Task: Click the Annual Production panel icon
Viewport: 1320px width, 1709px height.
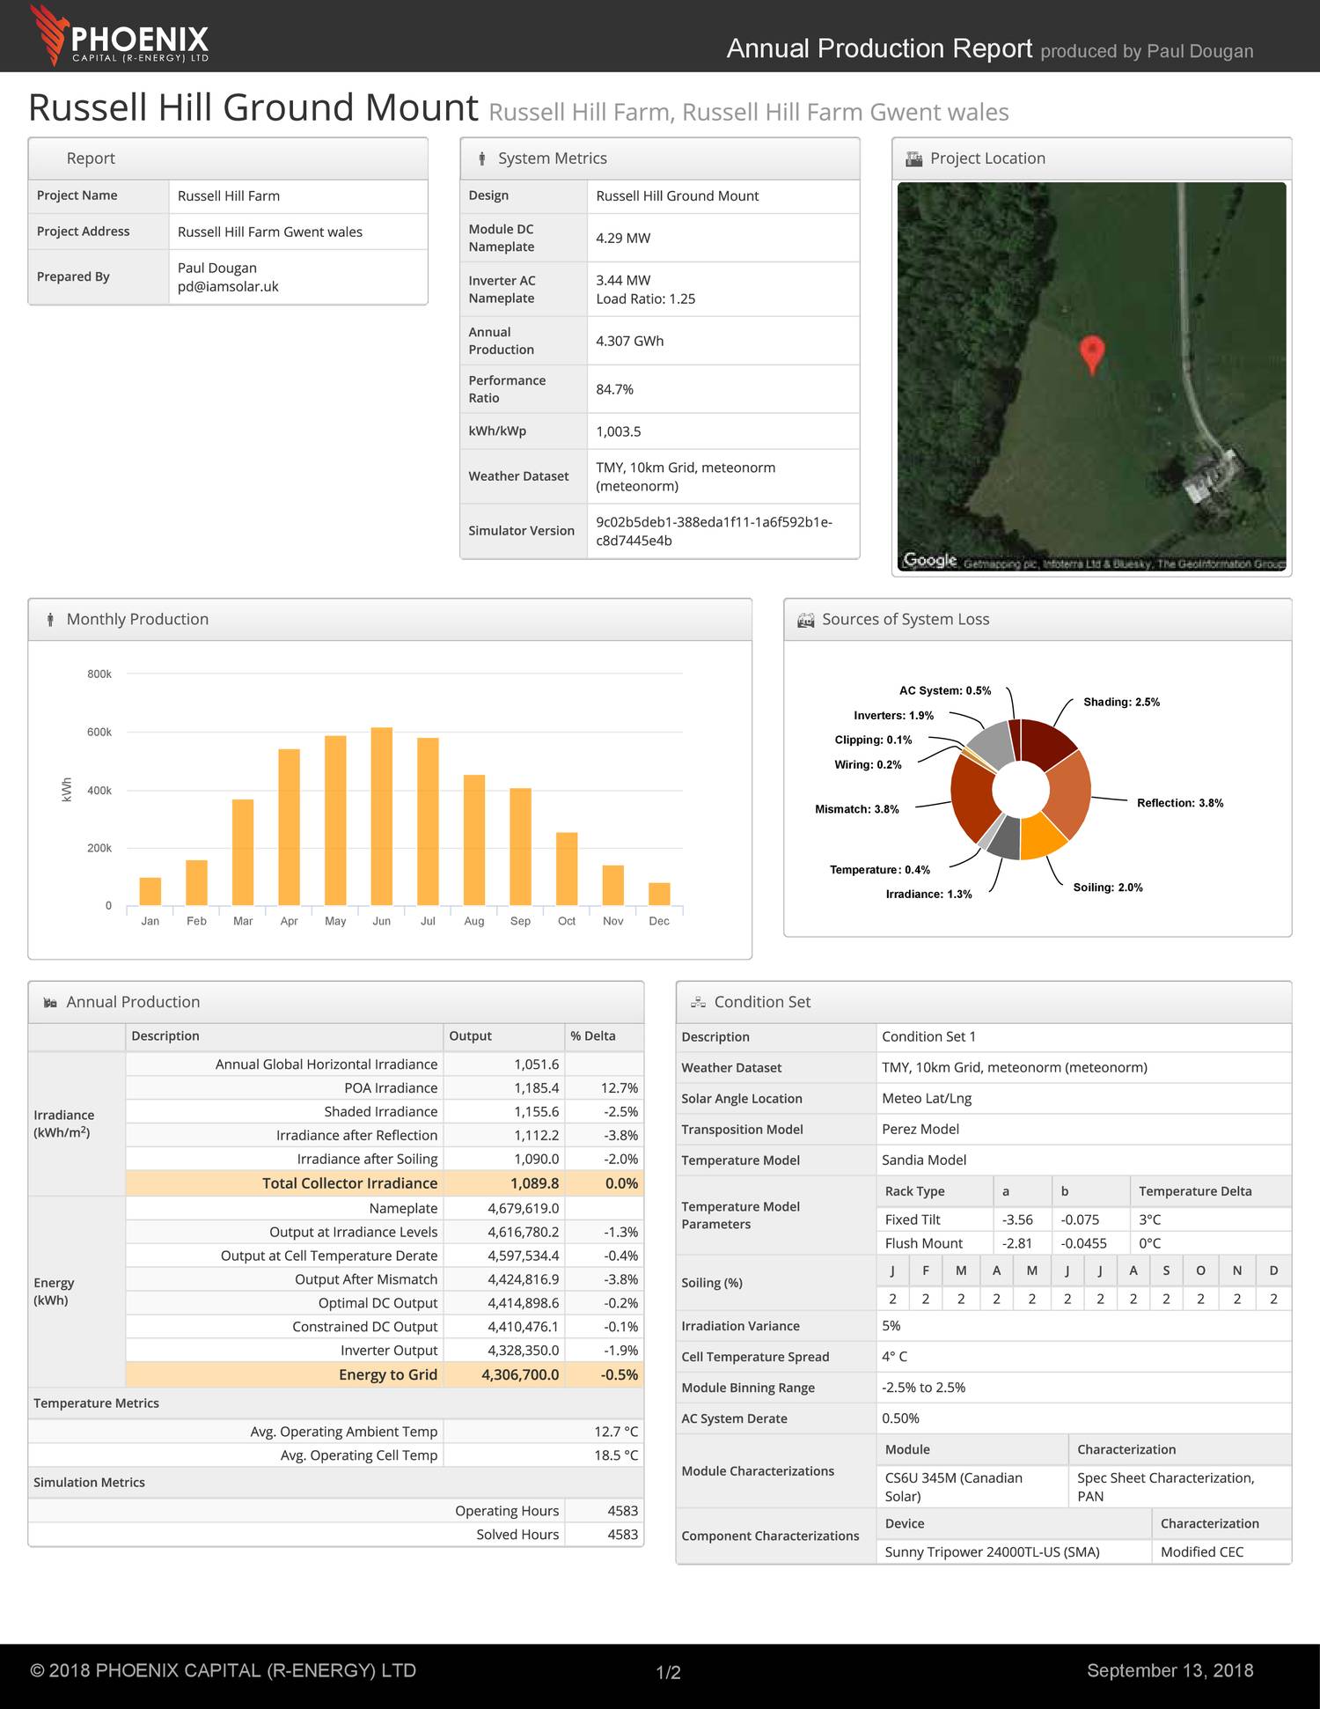Action: point(50,1003)
